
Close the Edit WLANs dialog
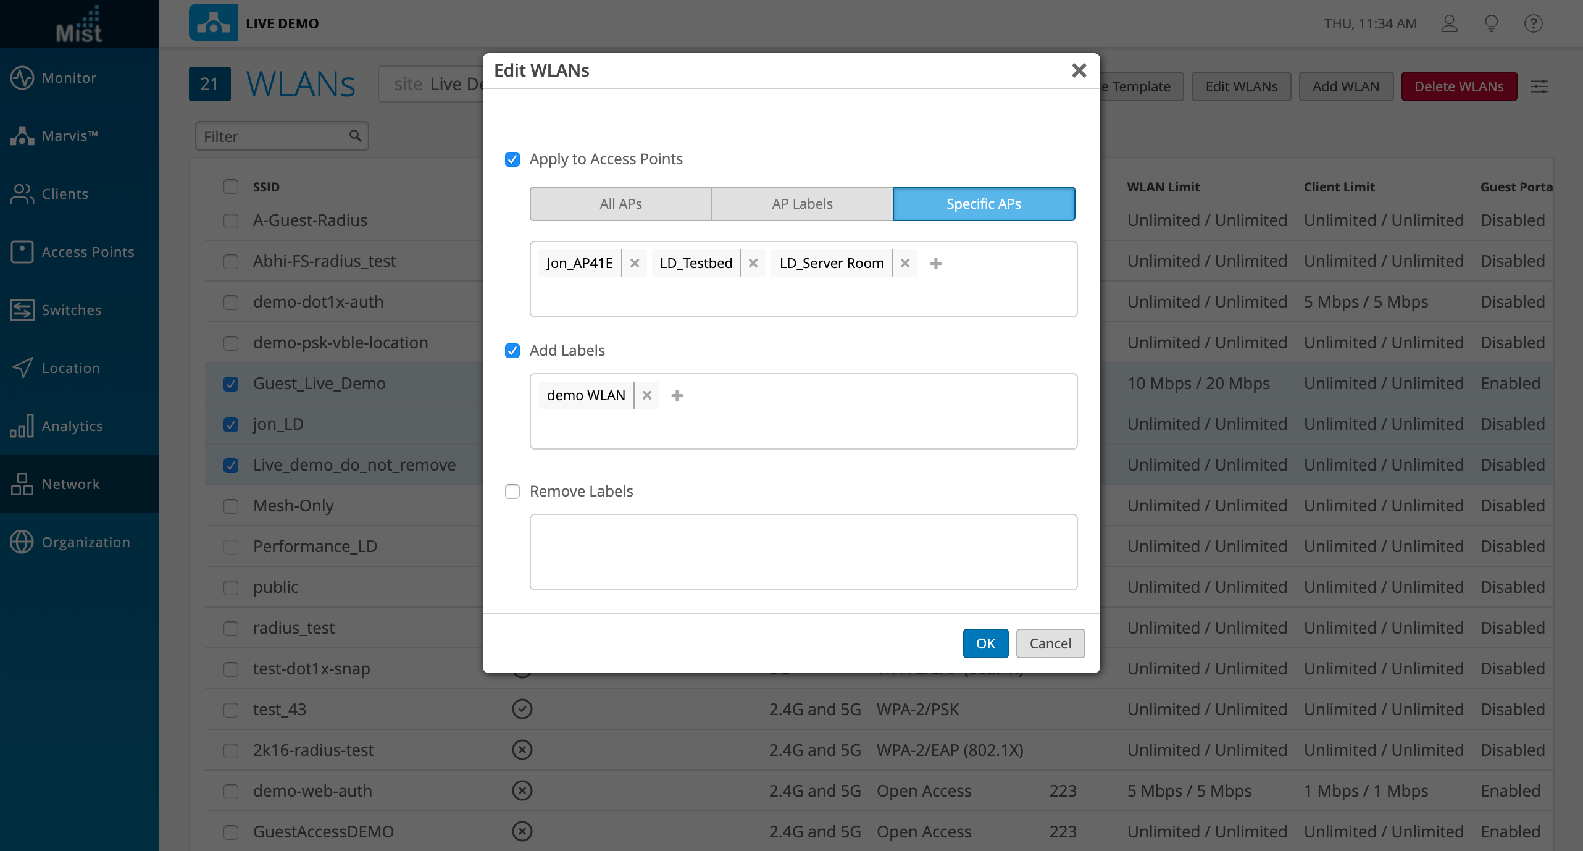tap(1079, 70)
